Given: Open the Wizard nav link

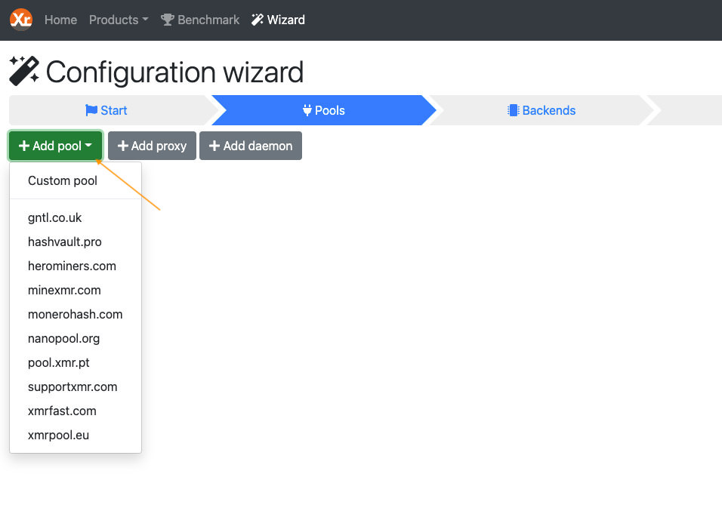Looking at the screenshot, I should pos(278,20).
